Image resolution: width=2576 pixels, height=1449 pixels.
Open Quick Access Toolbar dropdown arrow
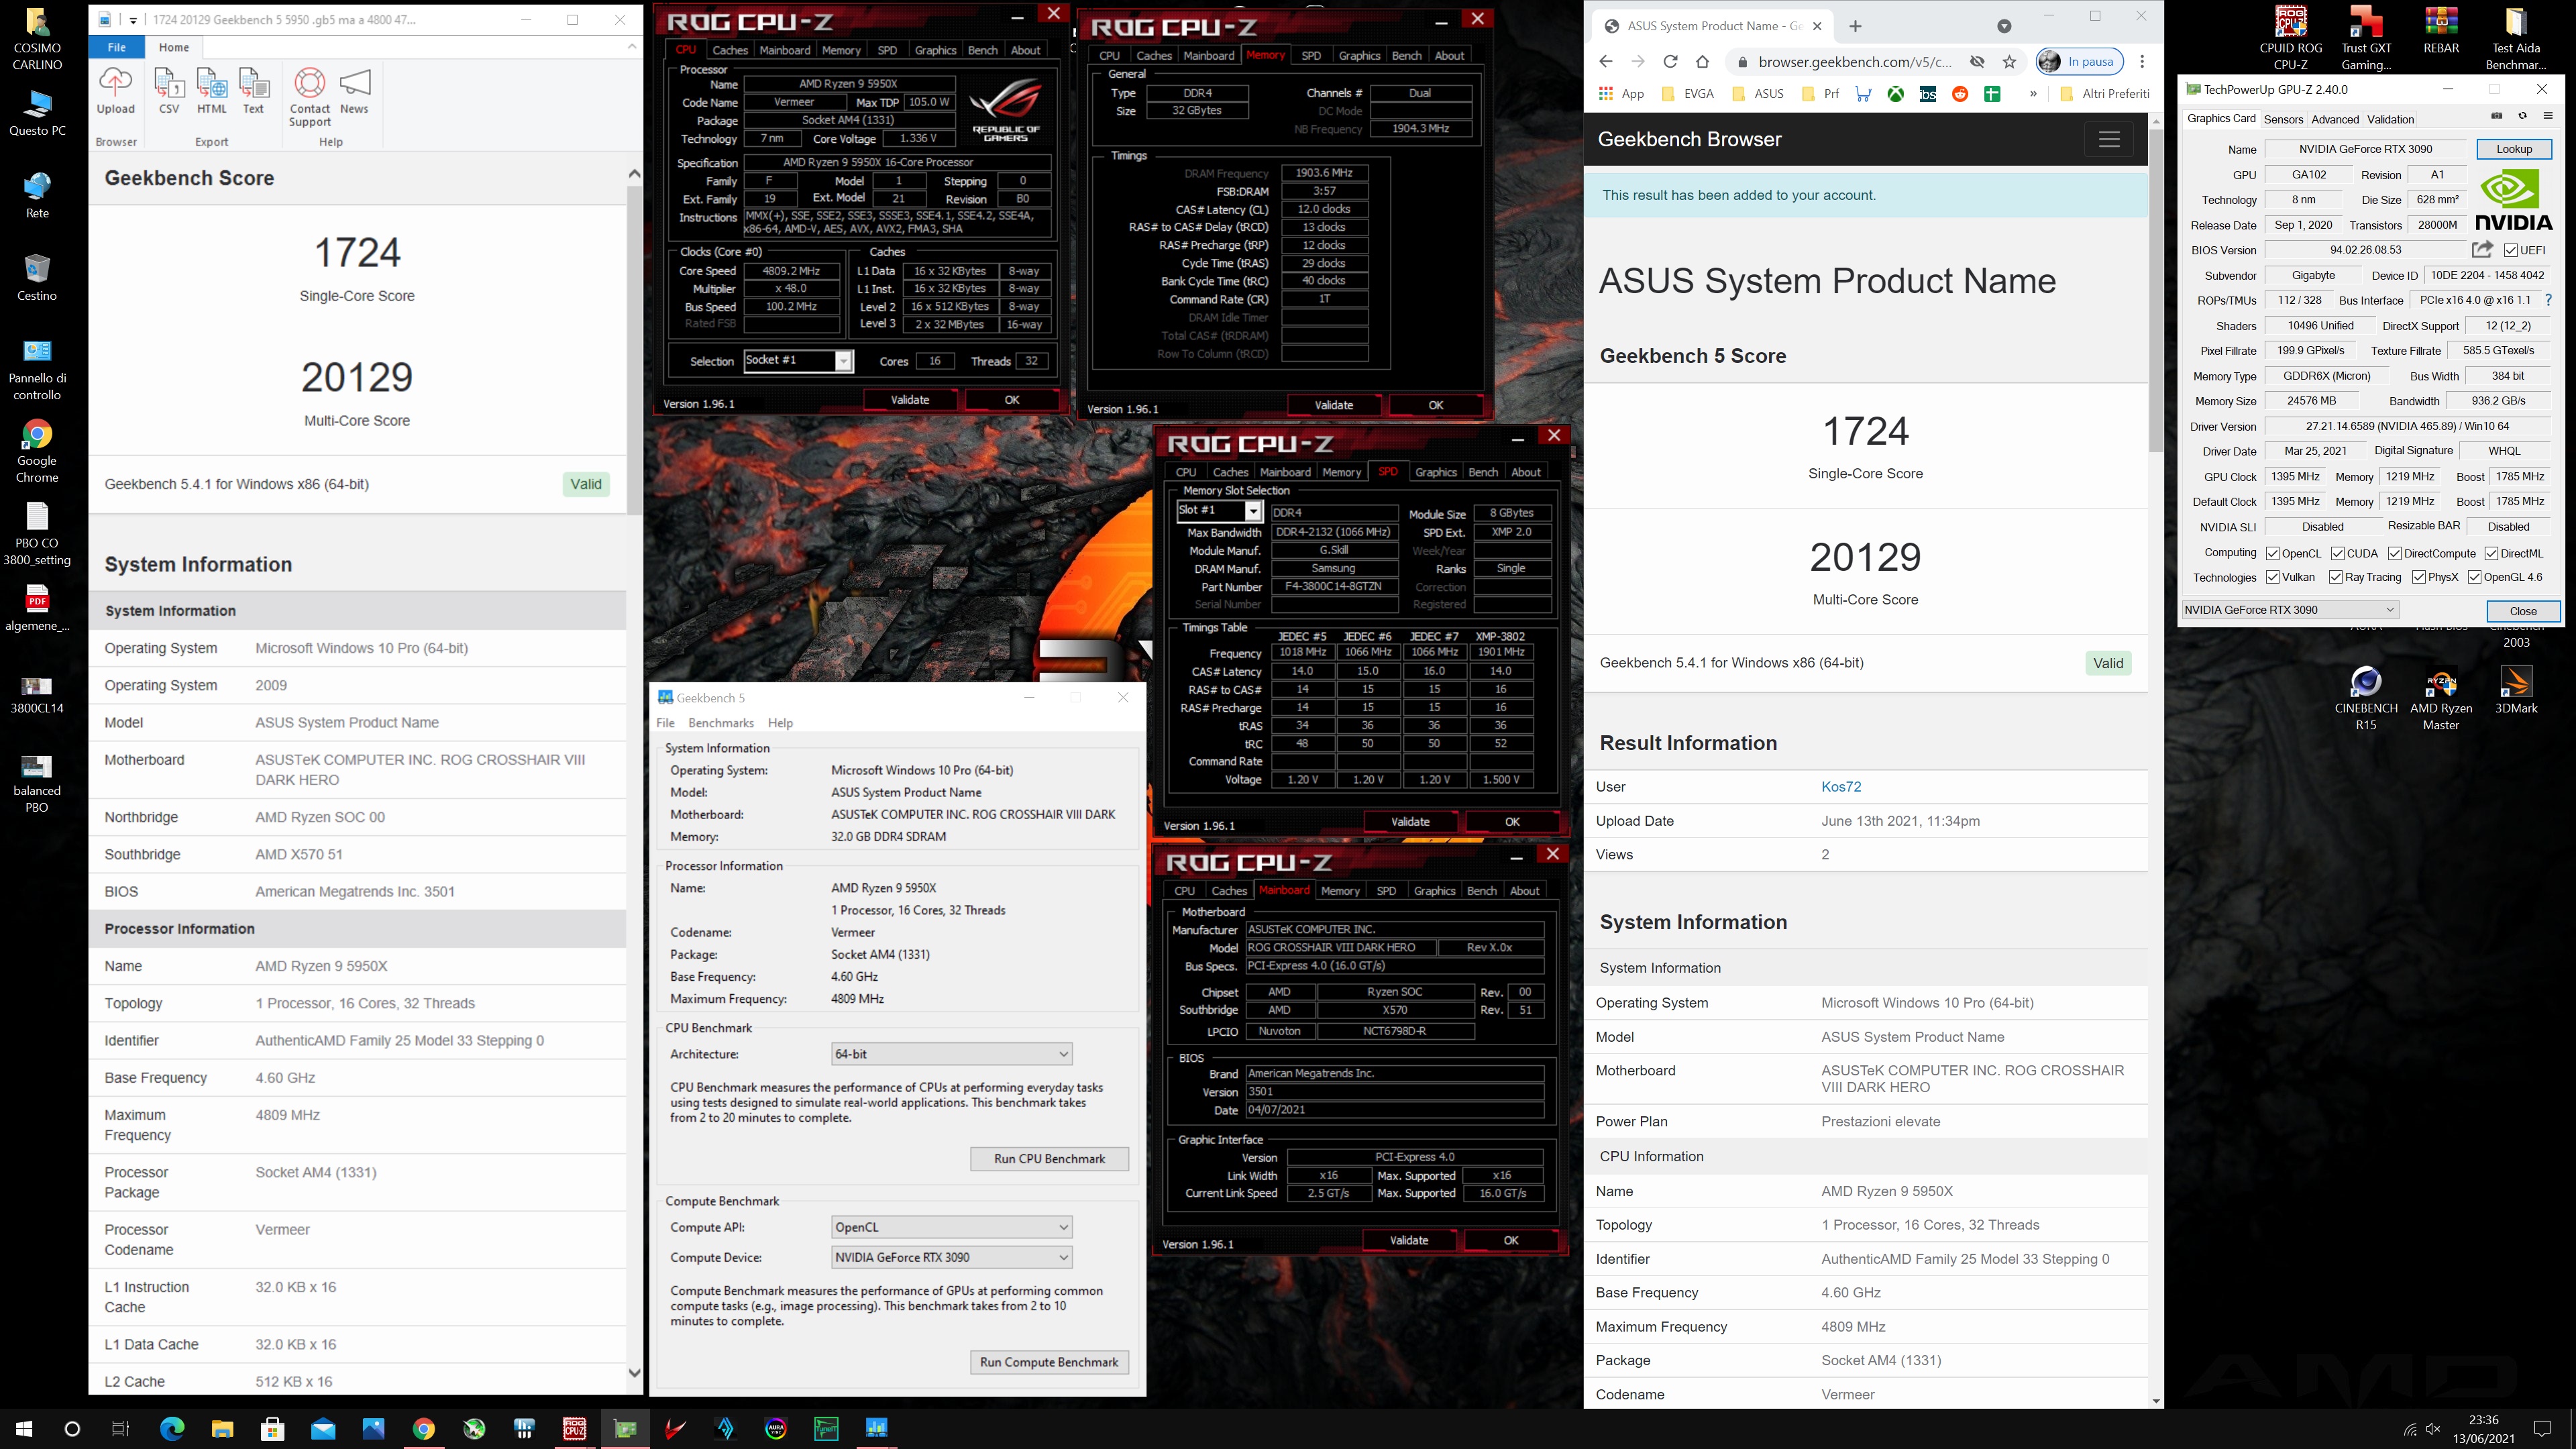(x=133, y=19)
